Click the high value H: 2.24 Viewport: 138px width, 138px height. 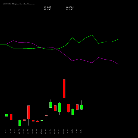coord(70,7)
